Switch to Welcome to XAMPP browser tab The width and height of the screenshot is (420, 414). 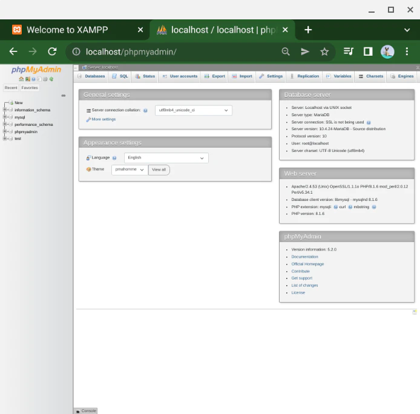pos(67,30)
